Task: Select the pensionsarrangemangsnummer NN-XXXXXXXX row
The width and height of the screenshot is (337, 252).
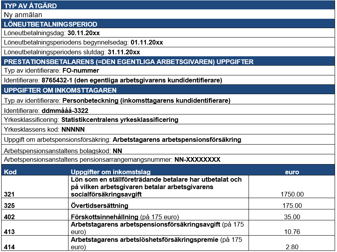Action: click(x=112, y=159)
